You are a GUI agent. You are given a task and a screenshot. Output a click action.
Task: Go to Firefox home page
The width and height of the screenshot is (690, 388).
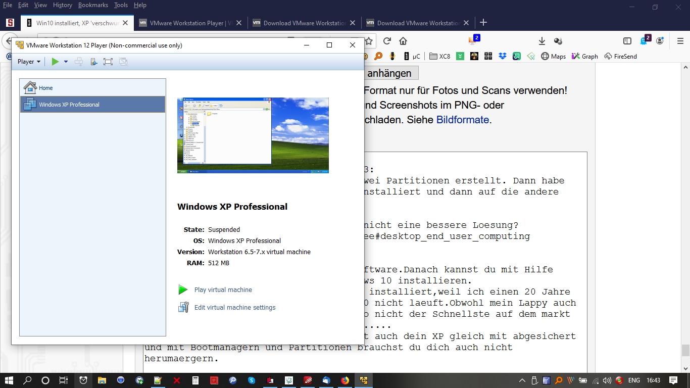coord(403,41)
